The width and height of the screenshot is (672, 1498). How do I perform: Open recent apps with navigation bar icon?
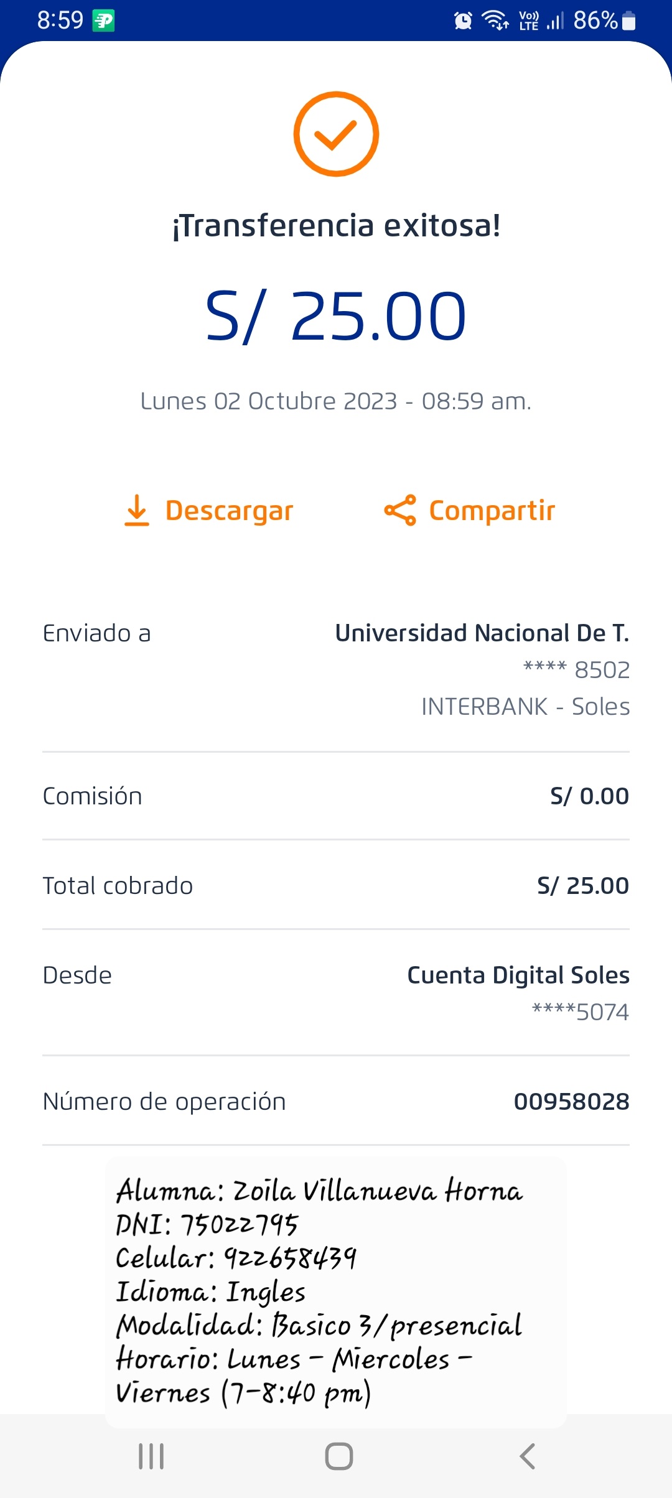(x=151, y=1456)
